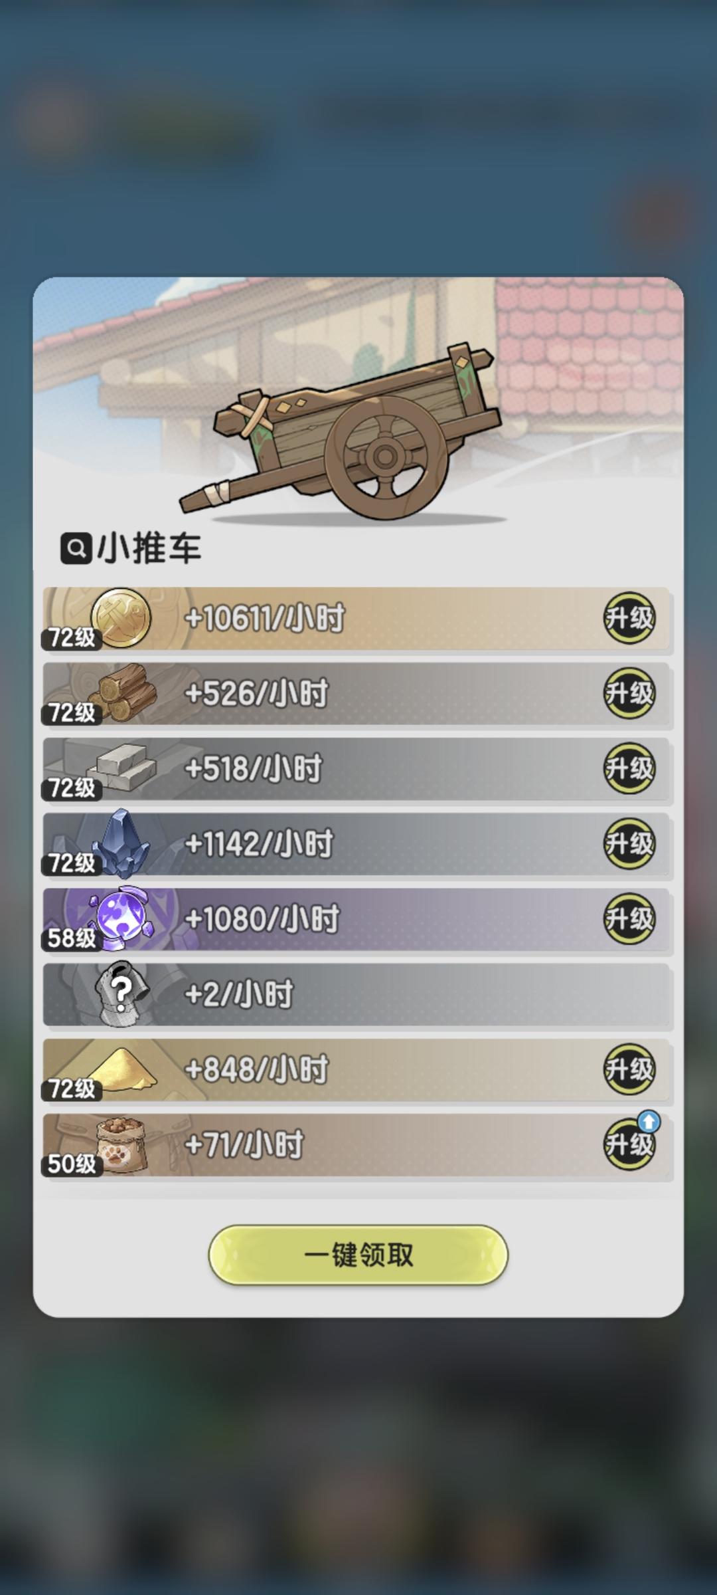The image size is (717, 1595).
Task: Tap the magnifier icon beside 小推车
Action: point(76,549)
